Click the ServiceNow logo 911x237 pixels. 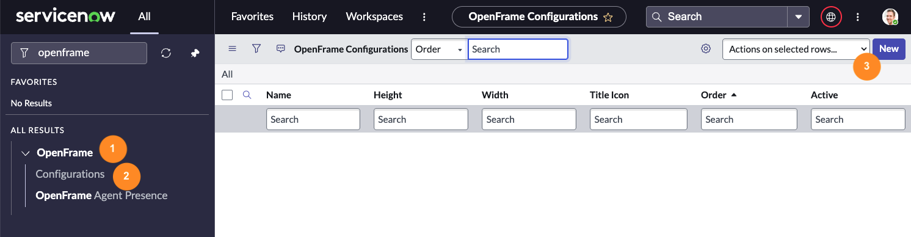pyautogui.click(x=65, y=16)
